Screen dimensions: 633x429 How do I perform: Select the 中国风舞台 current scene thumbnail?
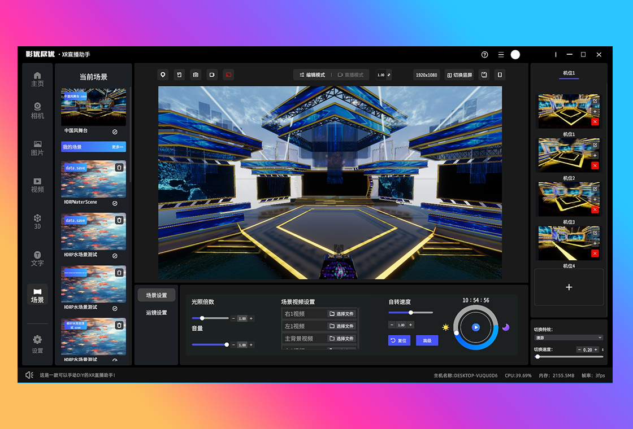[x=93, y=107]
